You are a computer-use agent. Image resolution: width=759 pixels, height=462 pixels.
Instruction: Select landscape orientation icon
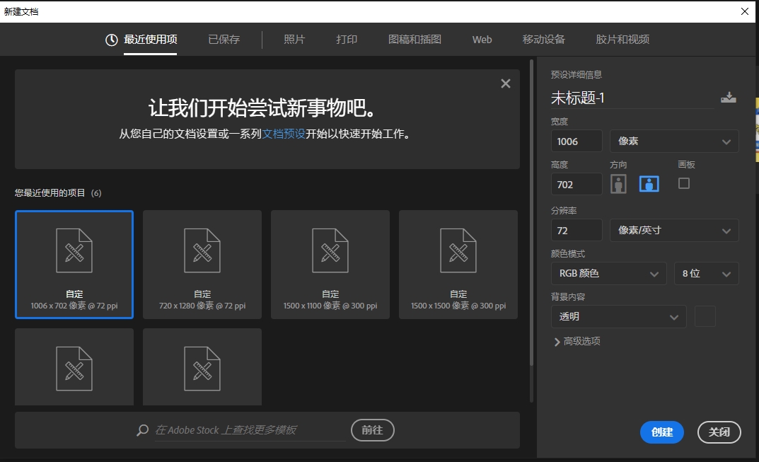(x=649, y=184)
